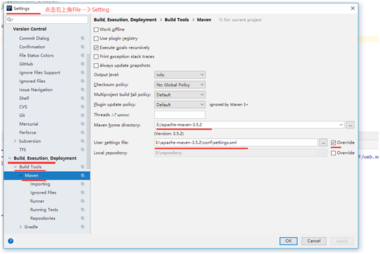Uncheck Override for User settings file
The width and height of the screenshot is (380, 254).
tap(334, 143)
